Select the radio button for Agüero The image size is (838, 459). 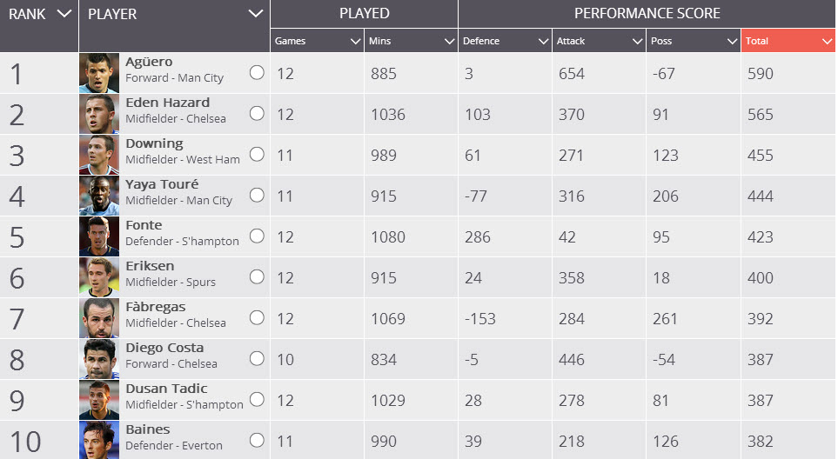[257, 73]
